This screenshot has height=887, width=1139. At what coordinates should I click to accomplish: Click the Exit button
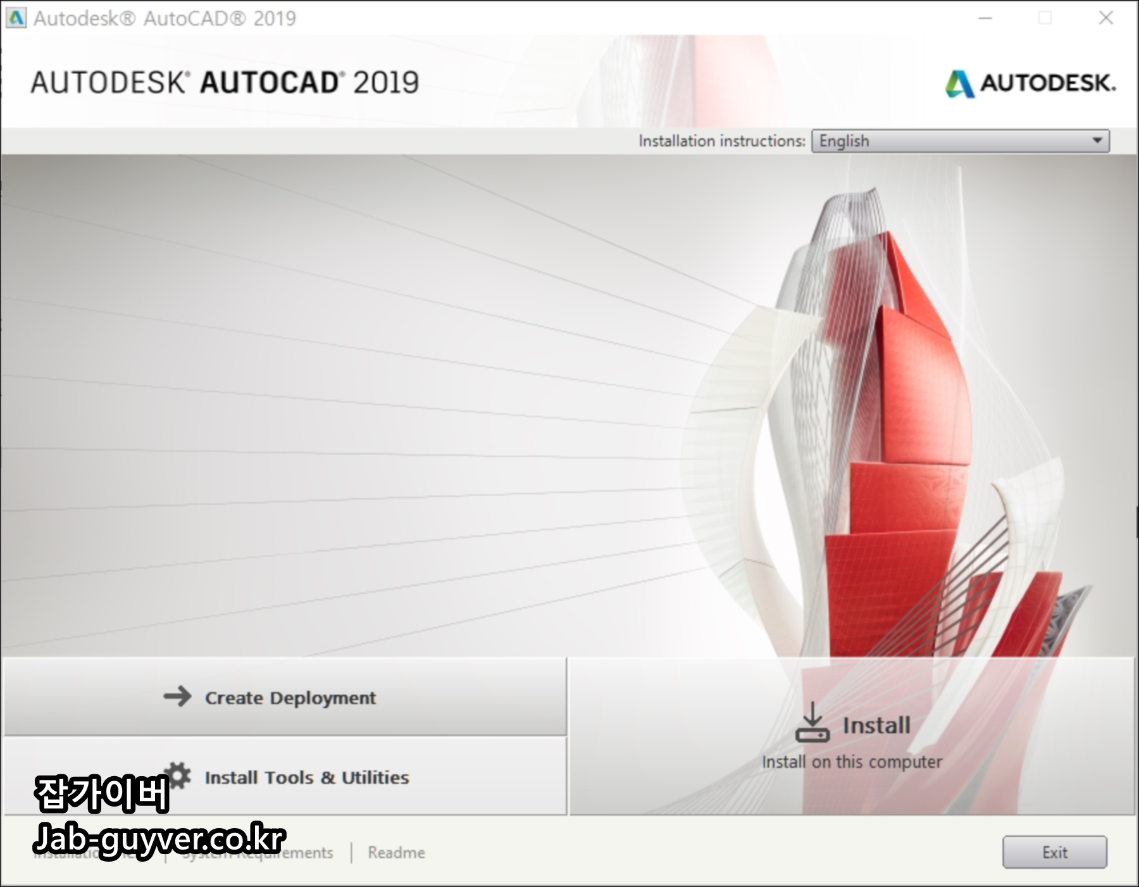click(x=1054, y=852)
